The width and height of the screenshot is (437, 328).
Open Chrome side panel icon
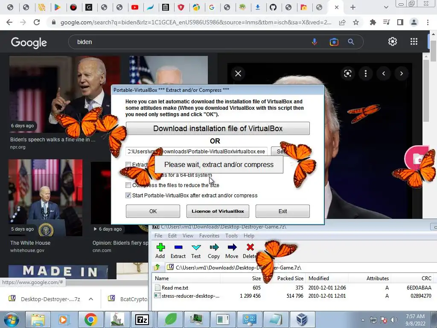[x=400, y=22]
